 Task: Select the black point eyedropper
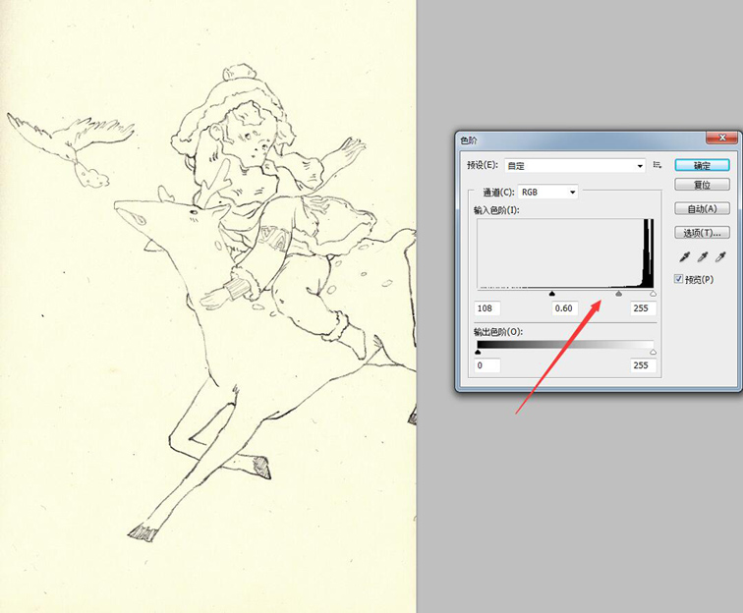(684, 256)
